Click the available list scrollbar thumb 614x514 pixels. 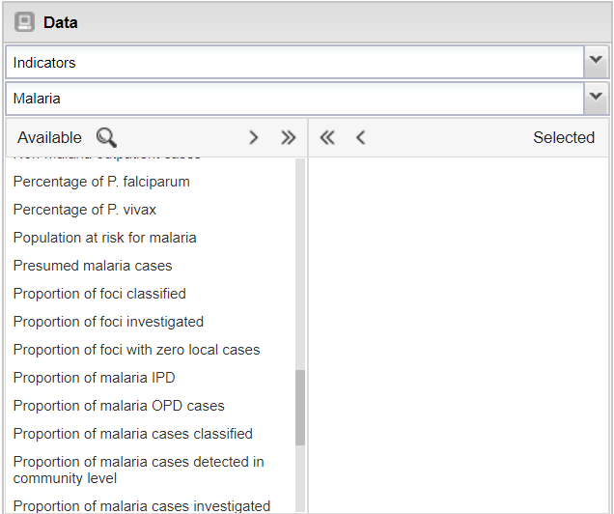coord(300,407)
